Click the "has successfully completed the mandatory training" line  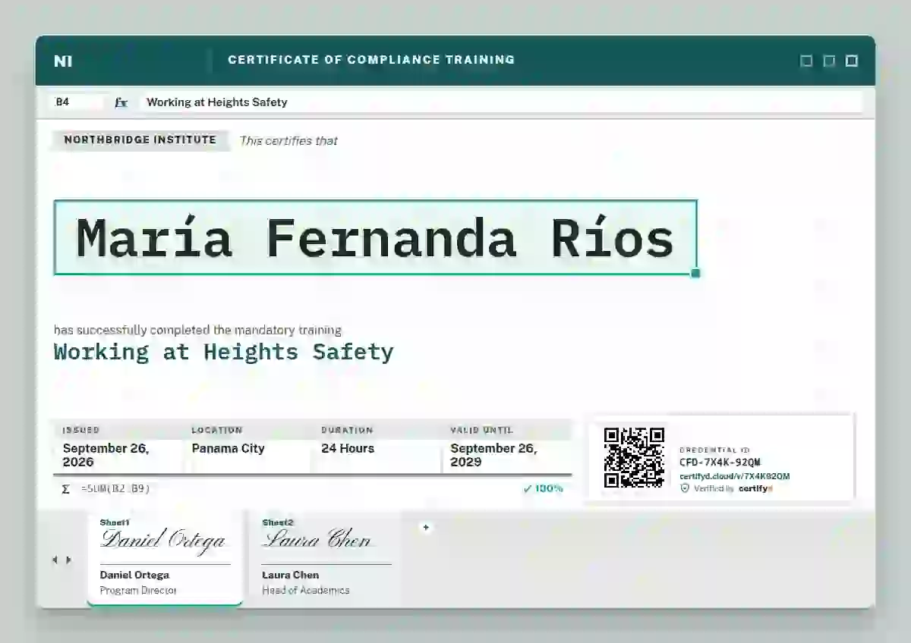197,331
